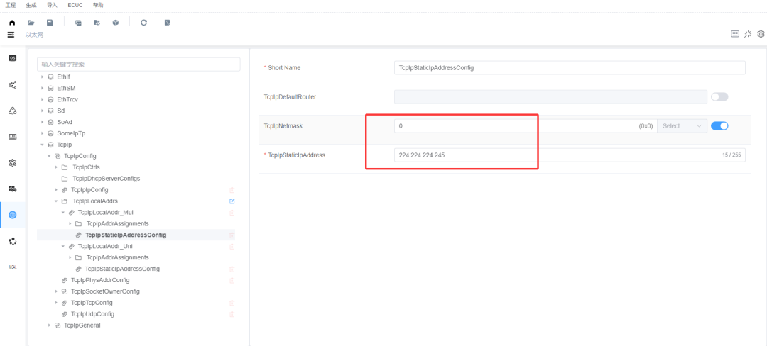The image size is (767, 346).
Task: Select the TcpIpLocalAddr_Uni tree item
Action: click(105, 247)
